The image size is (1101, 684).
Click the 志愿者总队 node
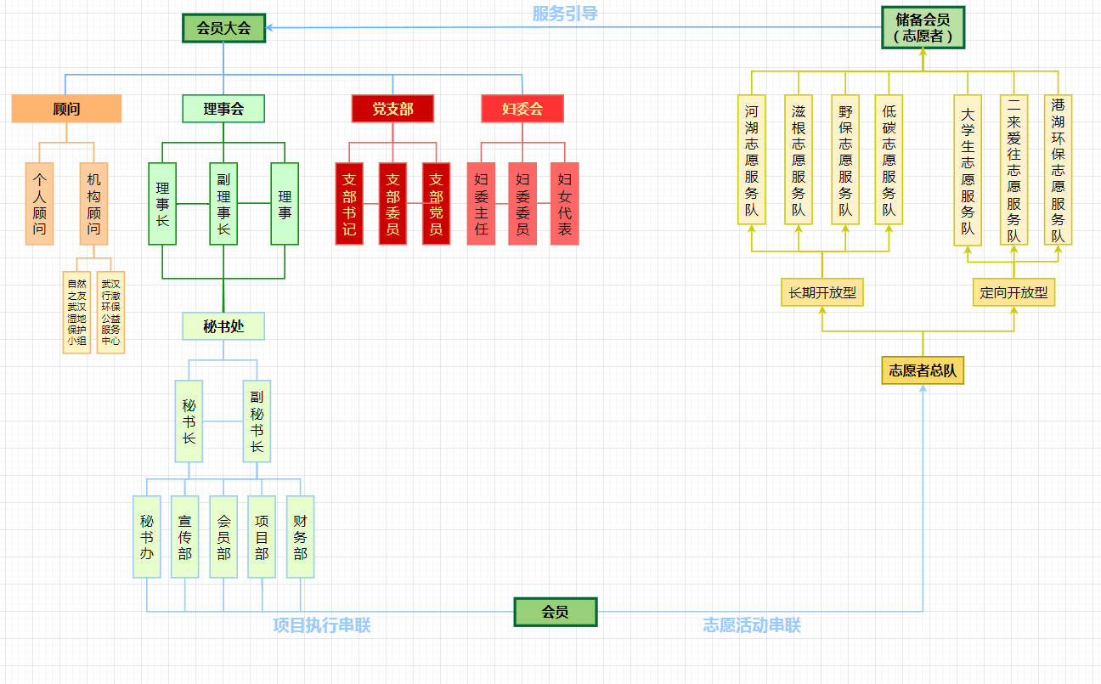(923, 370)
